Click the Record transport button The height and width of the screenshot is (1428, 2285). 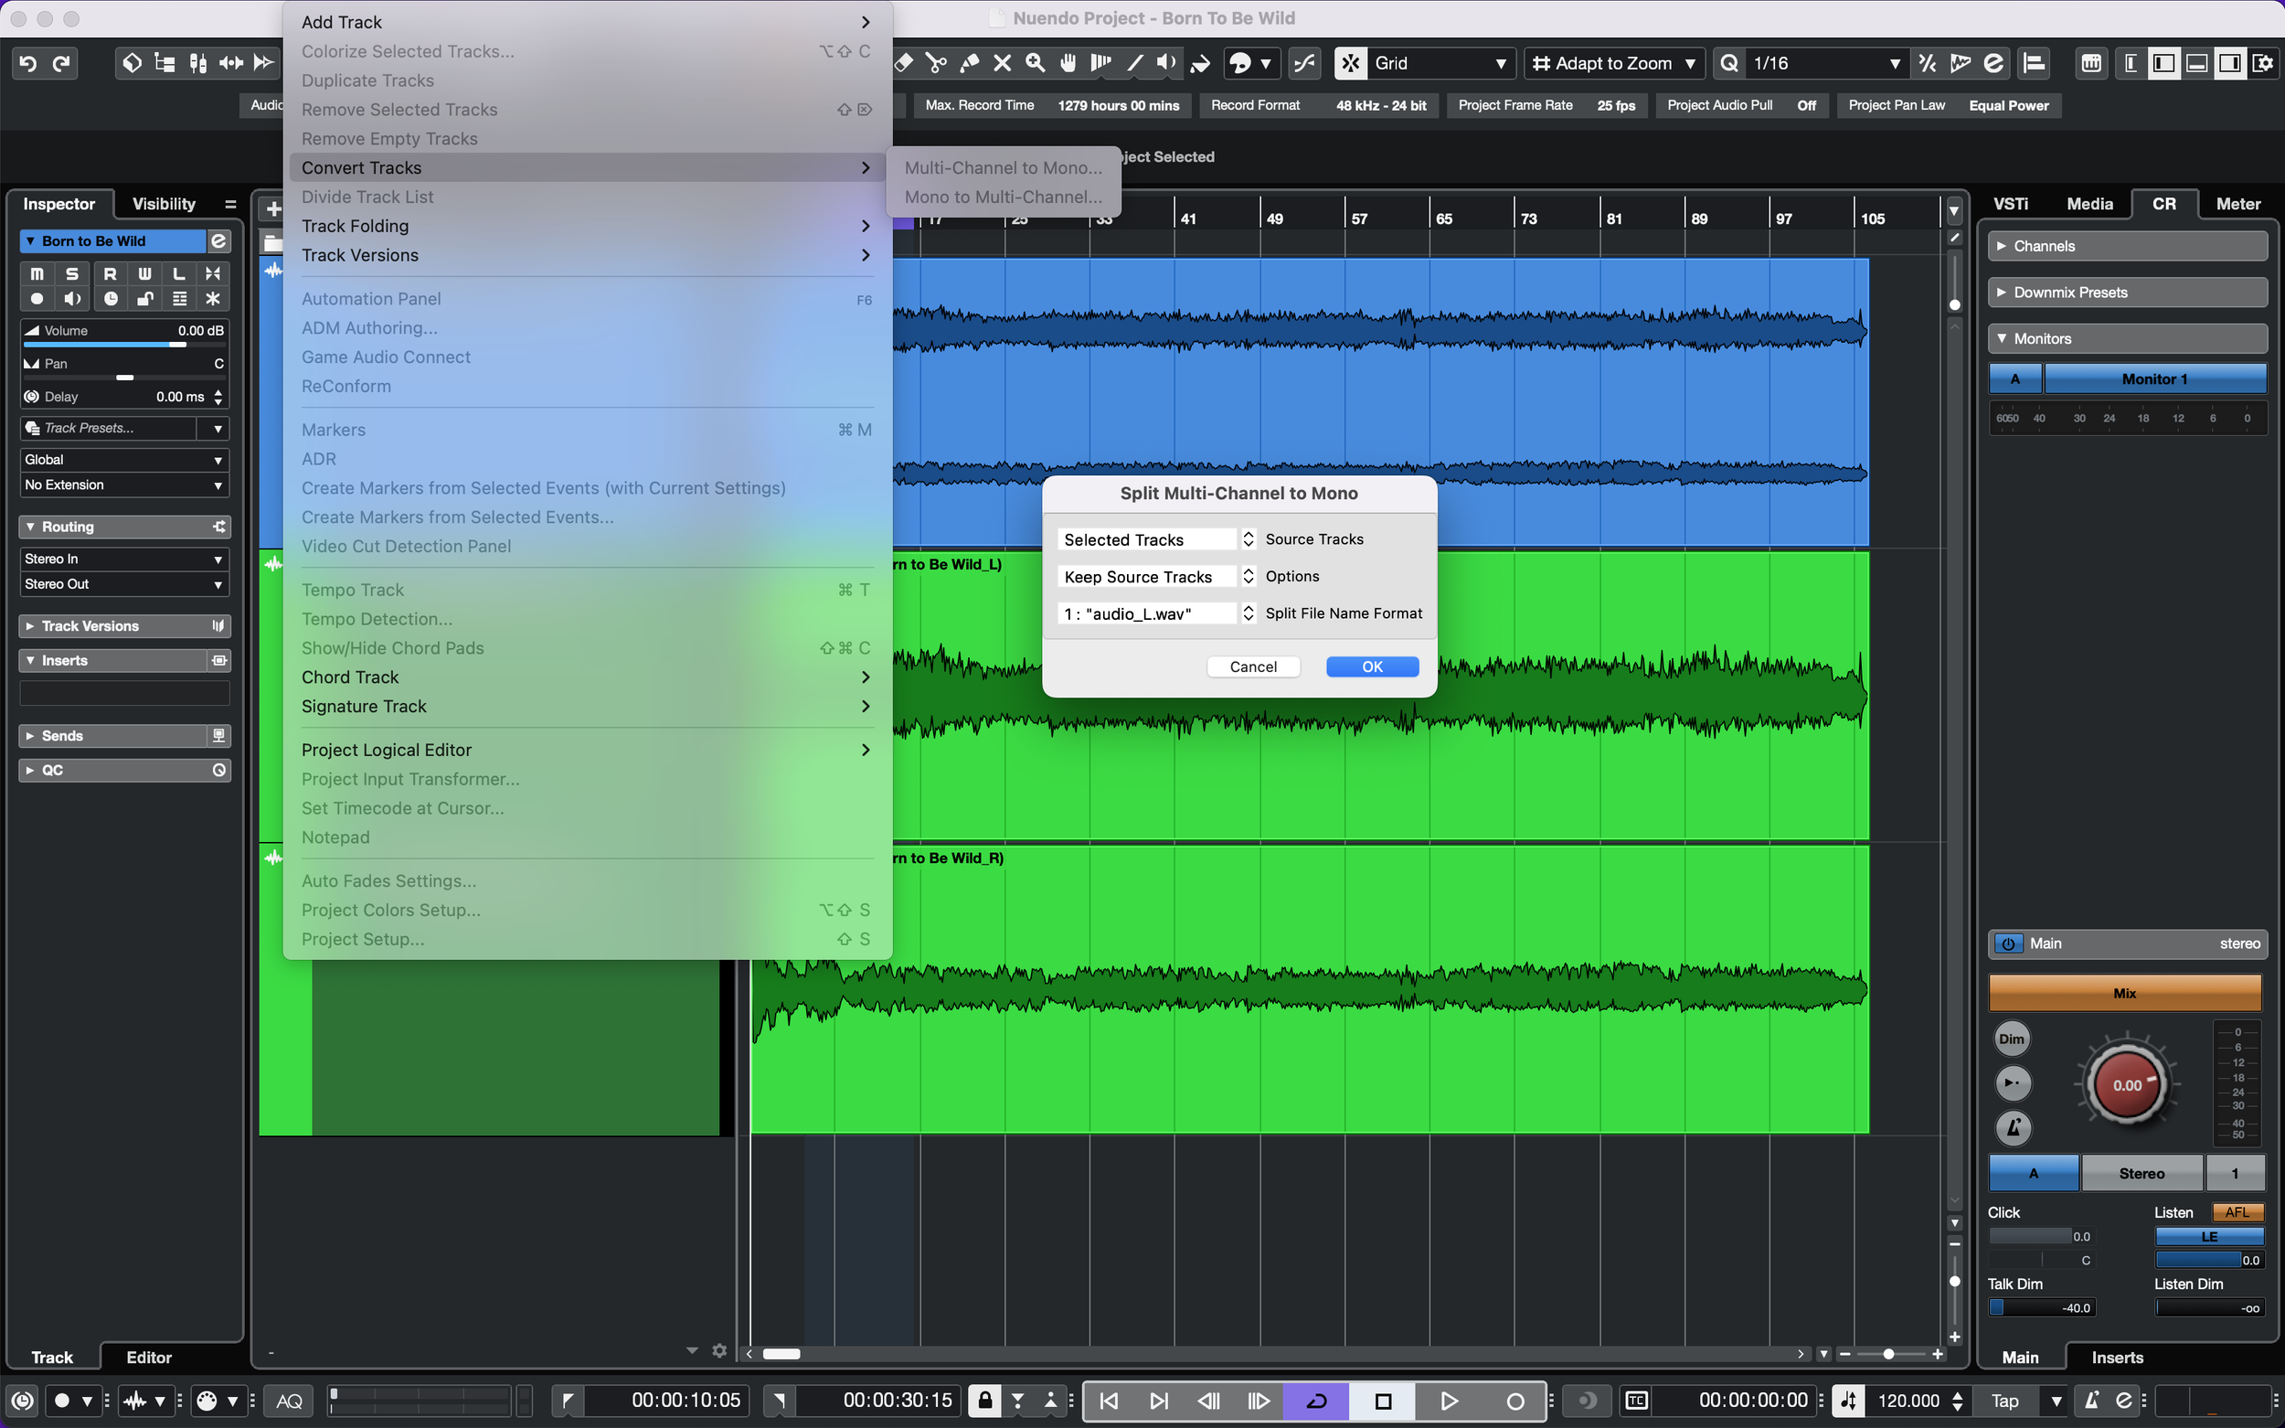(1514, 1401)
